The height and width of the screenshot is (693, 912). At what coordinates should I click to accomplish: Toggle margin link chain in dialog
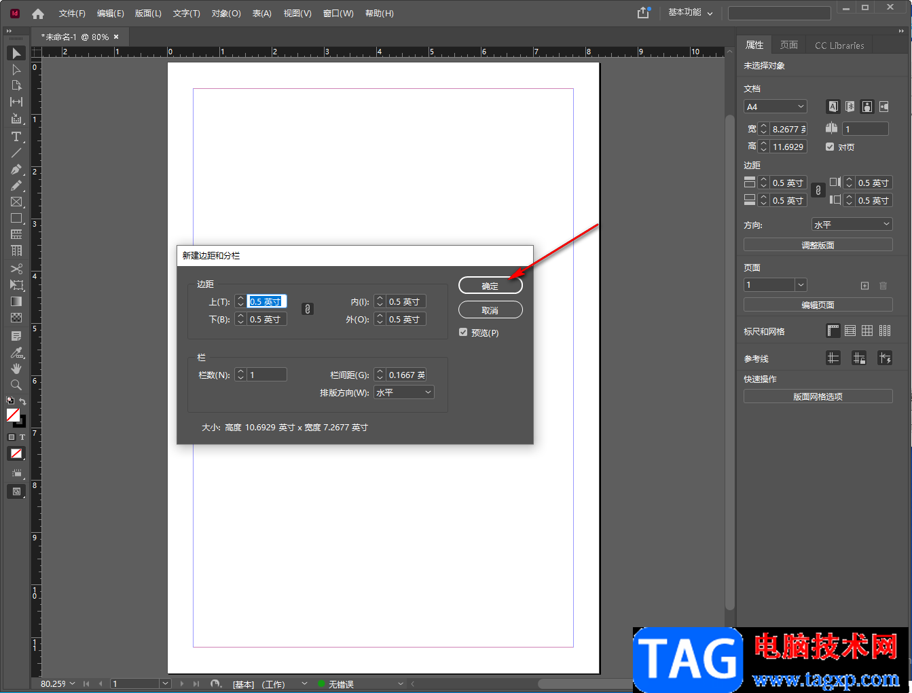click(308, 310)
